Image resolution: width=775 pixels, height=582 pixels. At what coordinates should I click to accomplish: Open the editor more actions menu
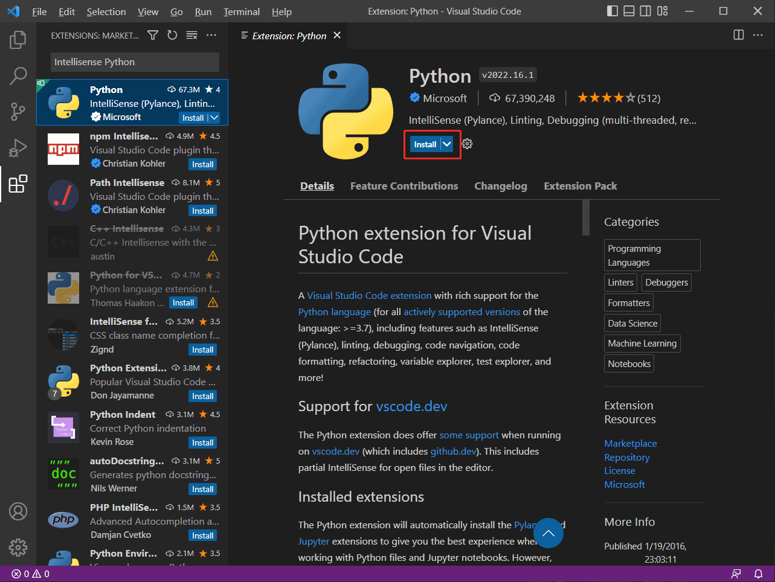pos(758,35)
